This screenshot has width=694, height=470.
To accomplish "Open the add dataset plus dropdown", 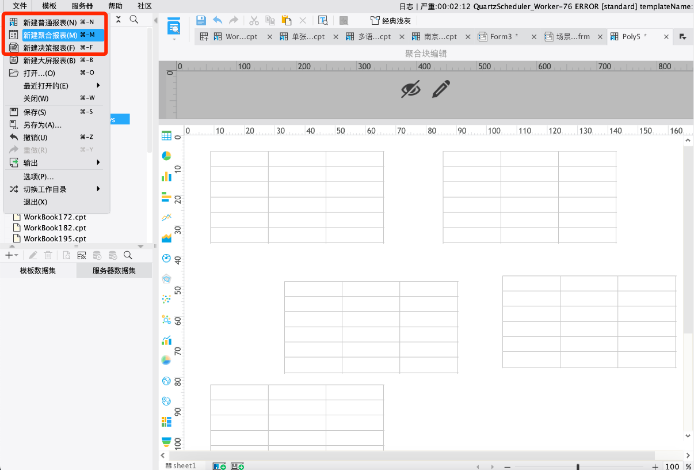I will point(12,255).
